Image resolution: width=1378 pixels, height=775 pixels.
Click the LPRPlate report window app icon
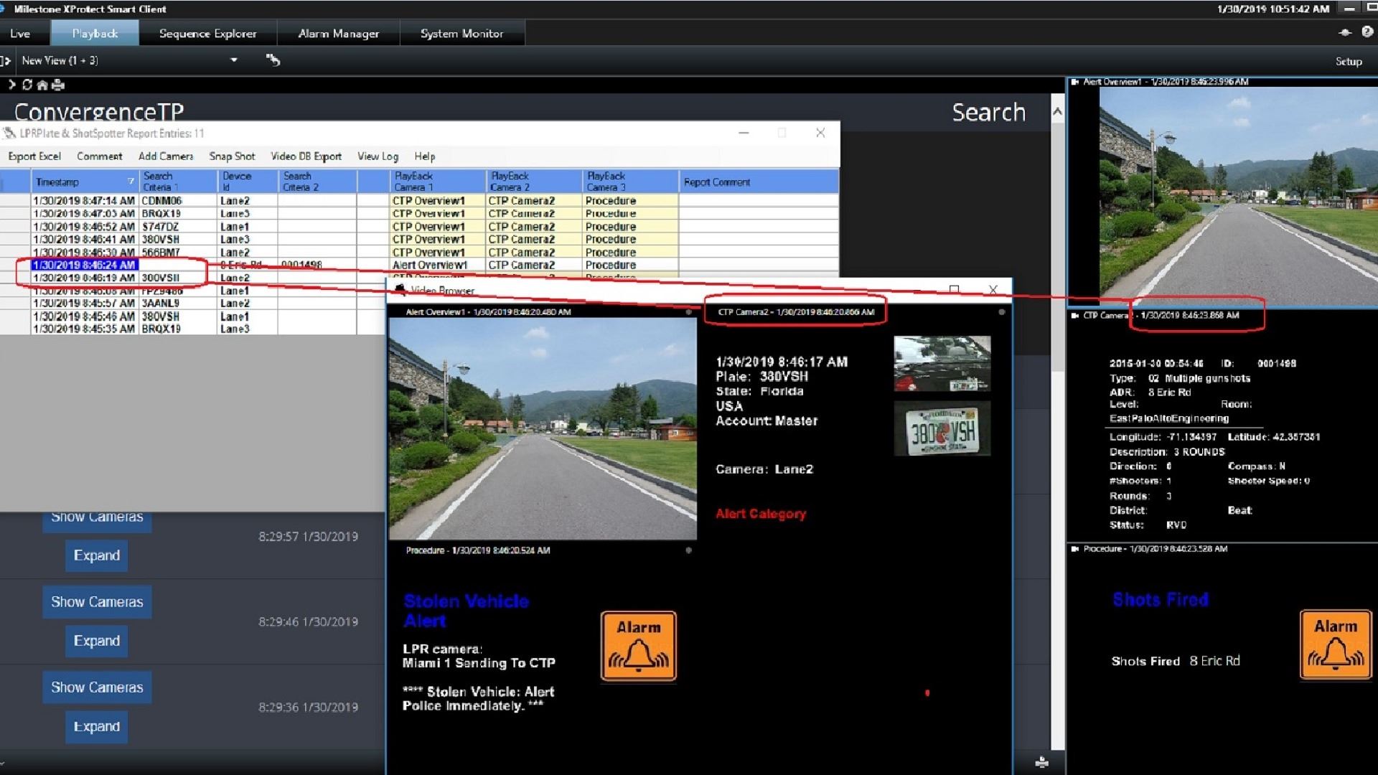coord(9,133)
